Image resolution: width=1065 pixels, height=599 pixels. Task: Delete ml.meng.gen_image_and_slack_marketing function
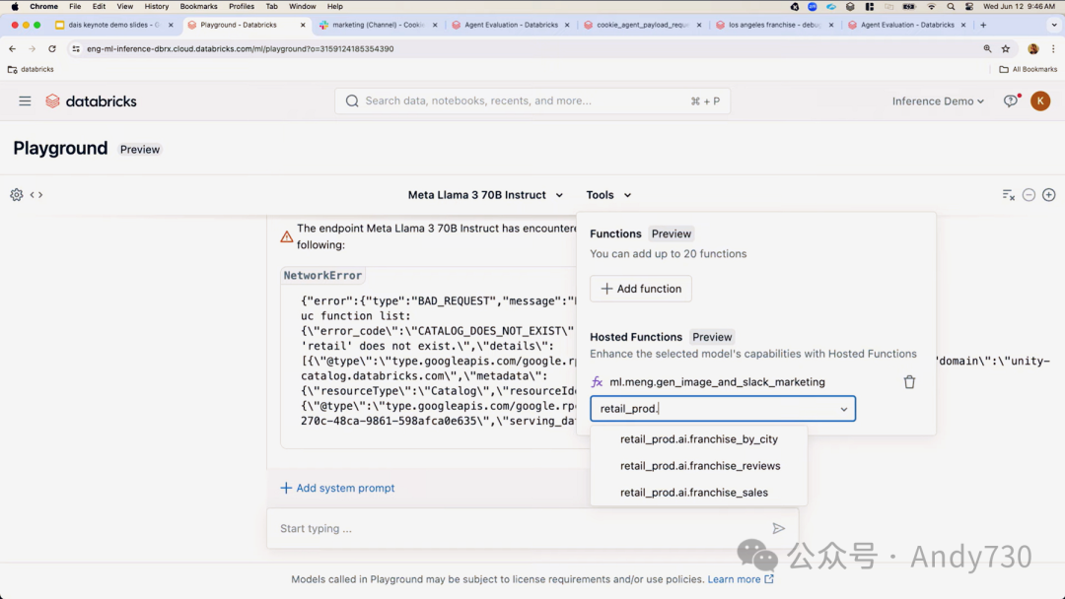[x=909, y=382]
